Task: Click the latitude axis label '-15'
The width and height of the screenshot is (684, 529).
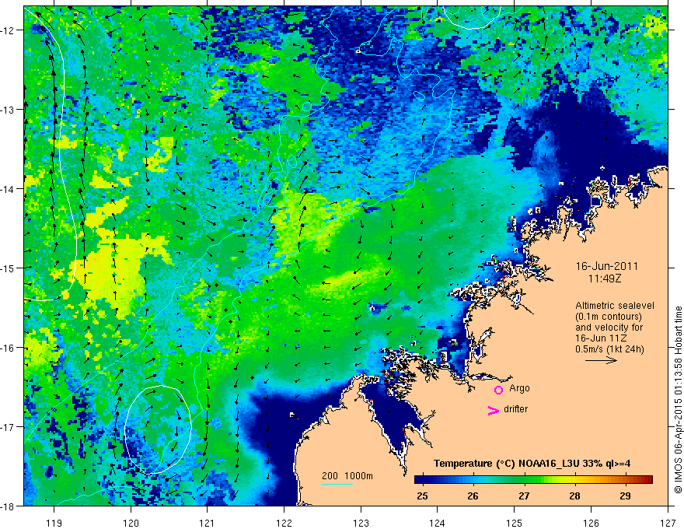Action: [x=9, y=268]
